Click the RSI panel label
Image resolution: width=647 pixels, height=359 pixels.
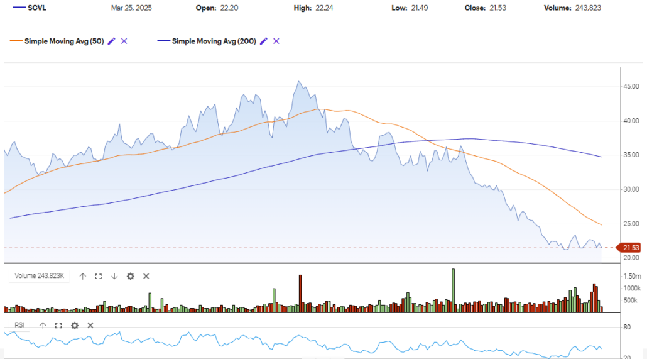(x=19, y=325)
